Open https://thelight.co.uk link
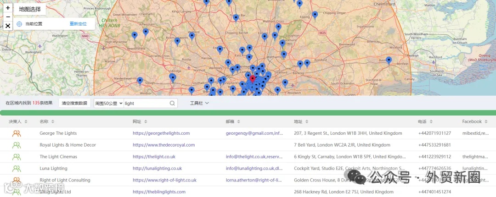This screenshot has width=496, height=197. (154, 157)
